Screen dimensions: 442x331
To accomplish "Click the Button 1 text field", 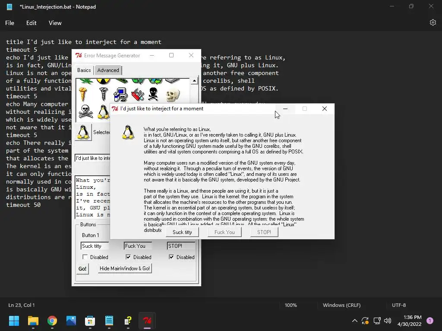I will [95, 246].
